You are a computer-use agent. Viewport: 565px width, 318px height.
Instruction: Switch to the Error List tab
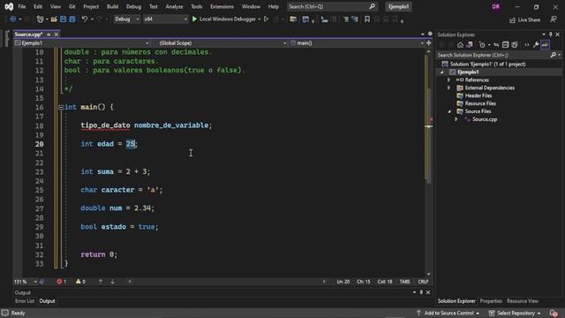click(25, 301)
